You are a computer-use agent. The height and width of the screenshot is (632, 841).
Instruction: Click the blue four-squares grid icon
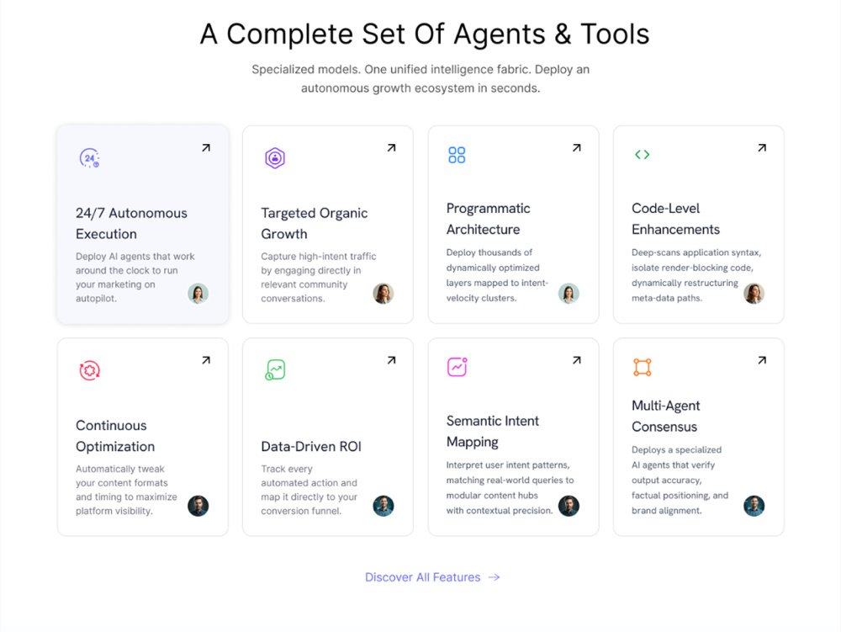point(457,155)
